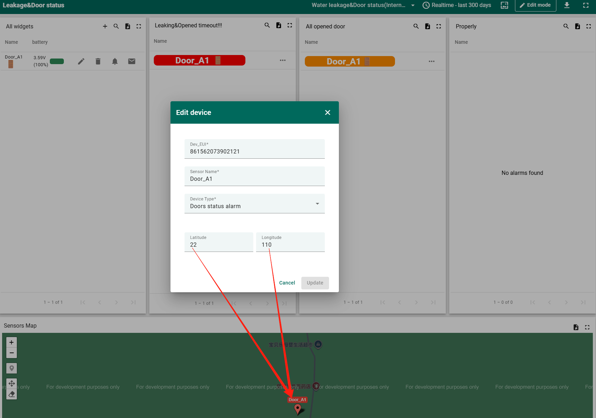Click the envelope mail icon for Door_A1
This screenshot has height=418, width=596.
(132, 62)
